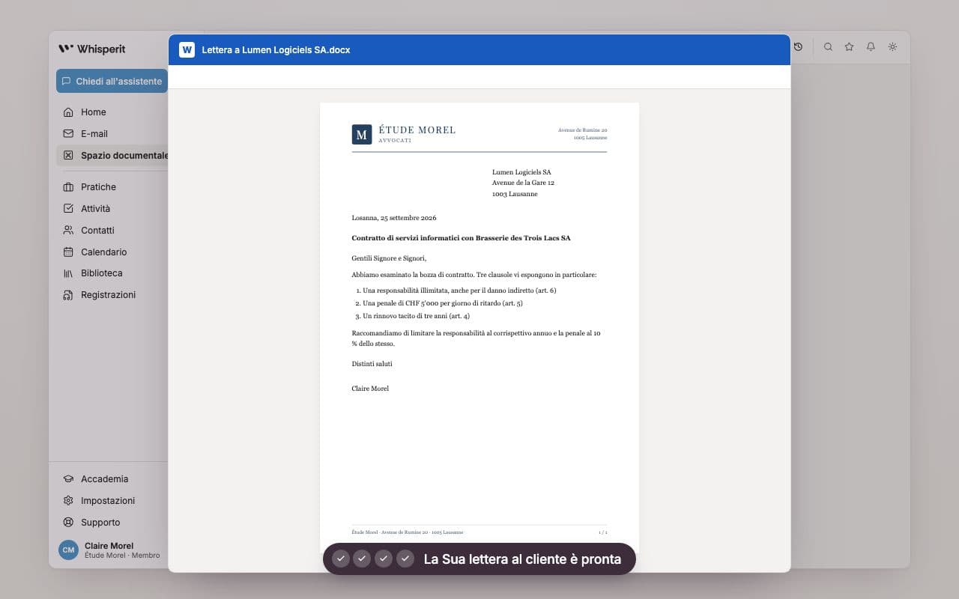The height and width of the screenshot is (599, 959).
Task: Click the Whisperit logo in sidebar
Action: point(92,49)
